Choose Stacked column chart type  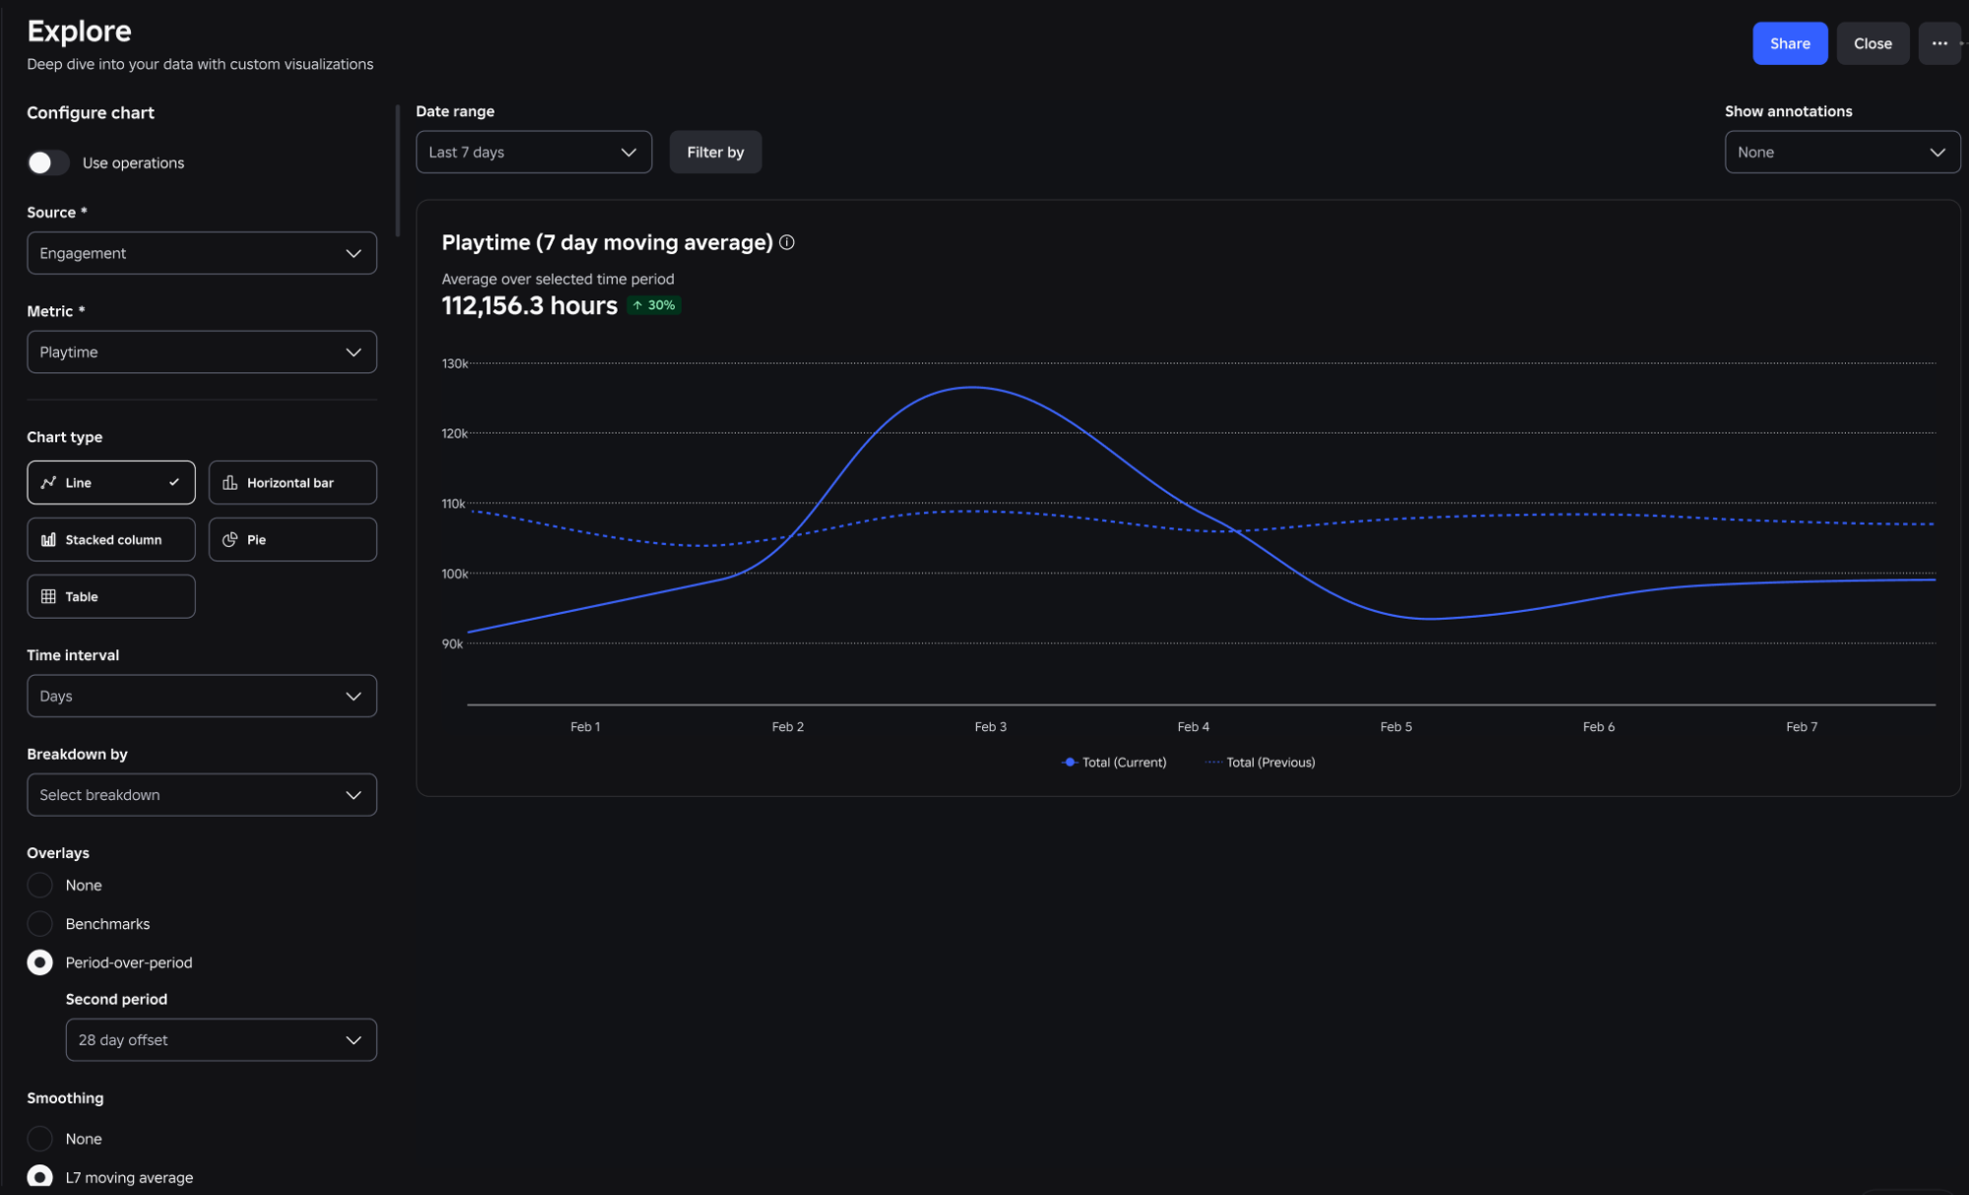pos(111,540)
